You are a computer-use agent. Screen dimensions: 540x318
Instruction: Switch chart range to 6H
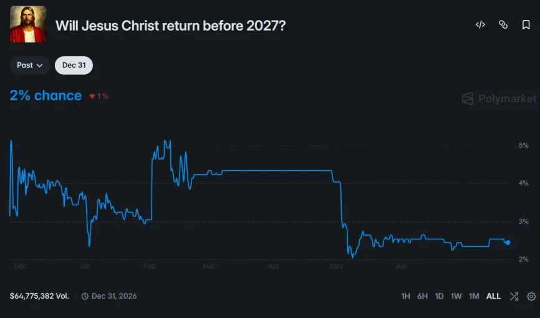tap(422, 296)
